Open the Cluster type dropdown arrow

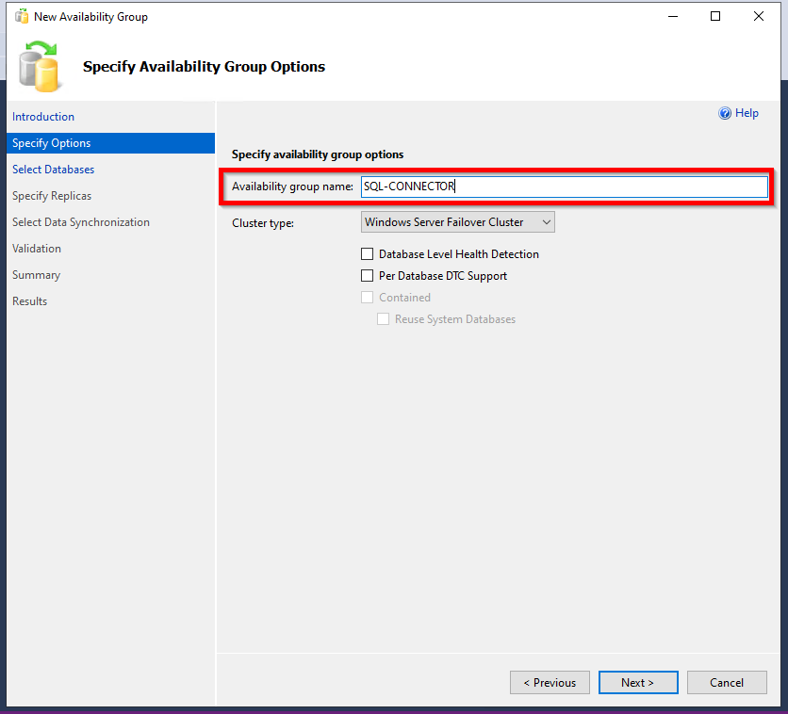point(547,222)
